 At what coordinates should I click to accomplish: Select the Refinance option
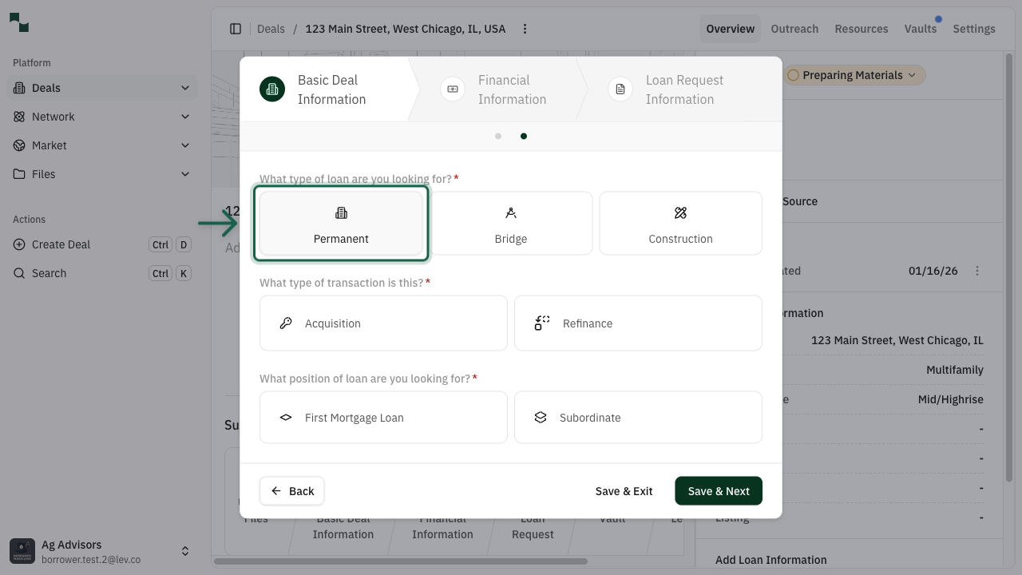click(x=638, y=323)
